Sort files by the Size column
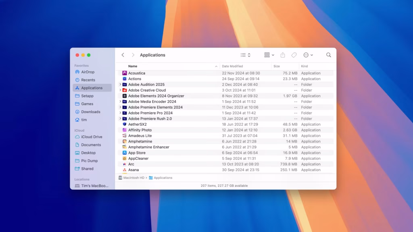 coord(276,66)
